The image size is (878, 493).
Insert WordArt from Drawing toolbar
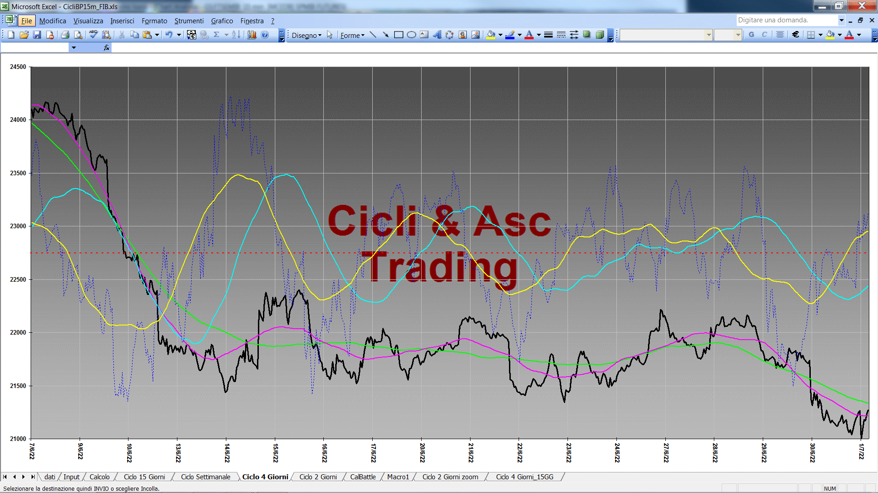pos(437,35)
